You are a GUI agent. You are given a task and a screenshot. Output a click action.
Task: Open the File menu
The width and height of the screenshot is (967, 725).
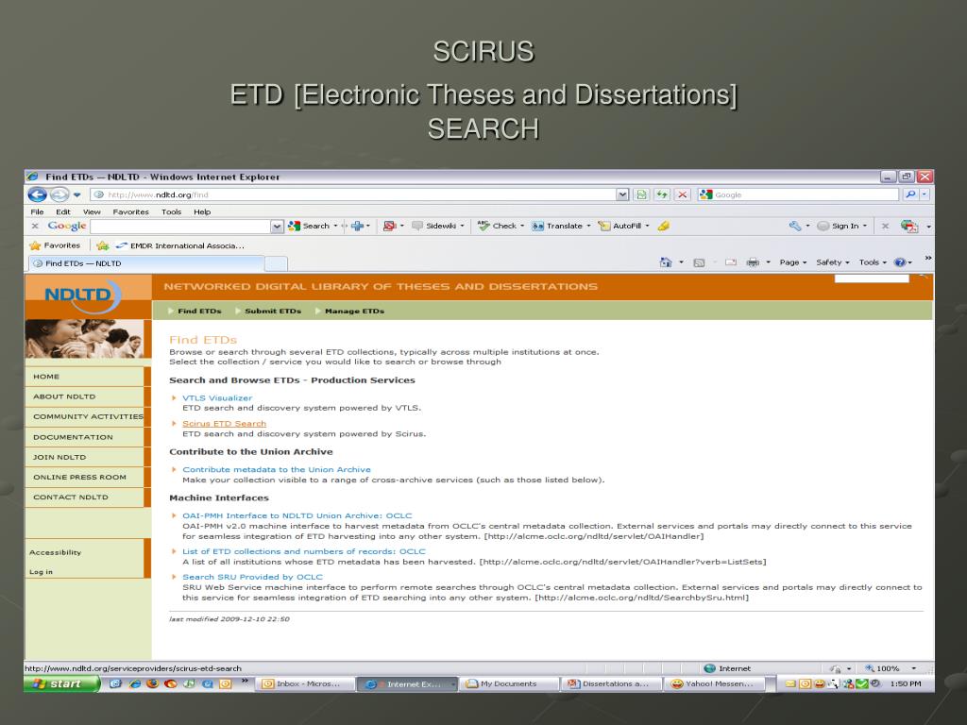[37, 212]
